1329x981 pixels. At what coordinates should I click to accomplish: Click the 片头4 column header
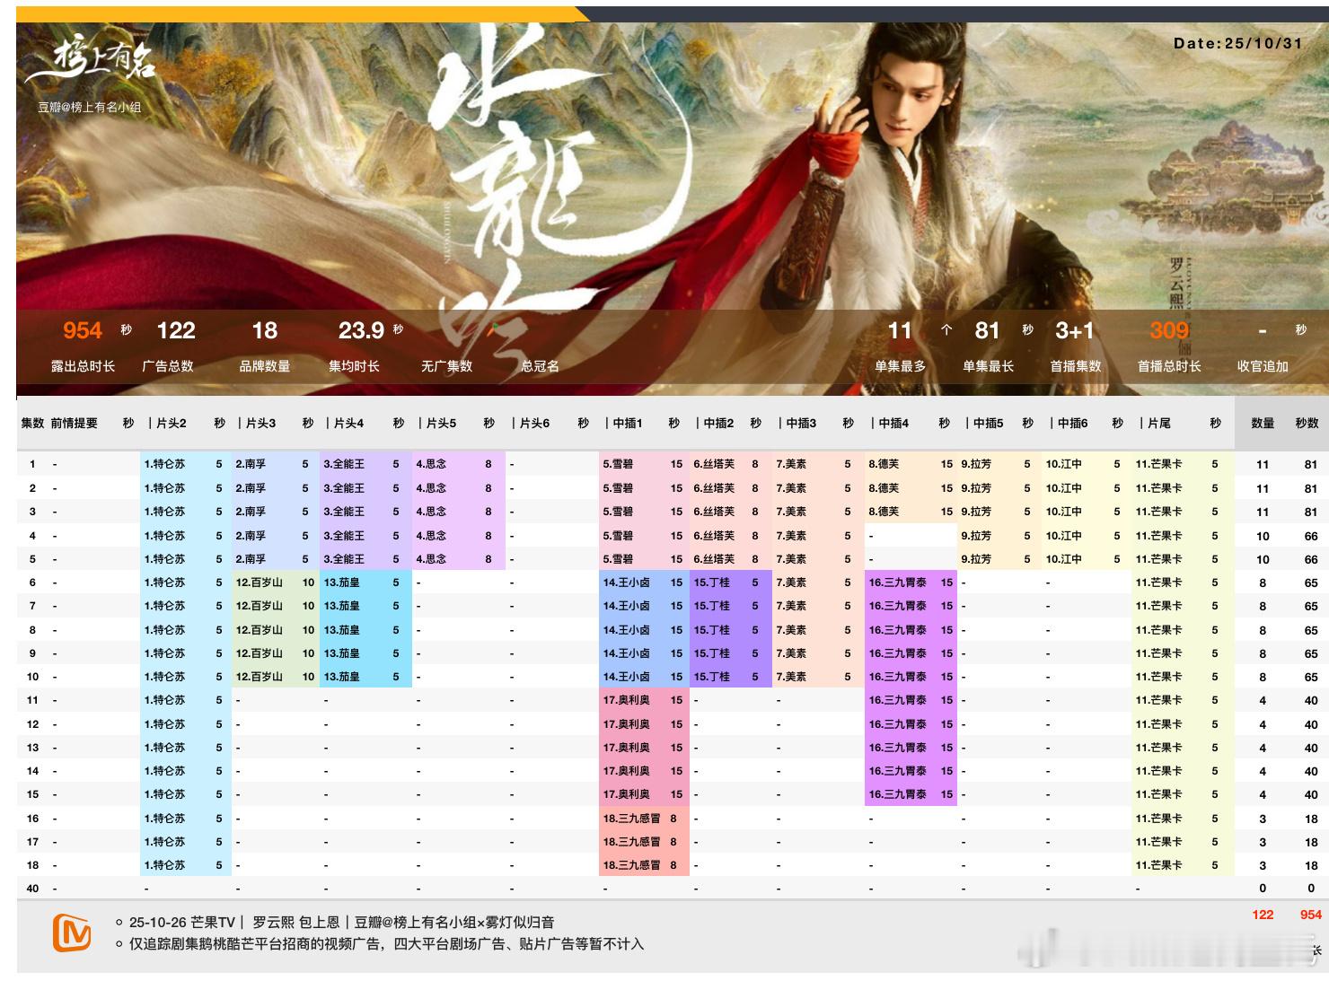pos(346,423)
